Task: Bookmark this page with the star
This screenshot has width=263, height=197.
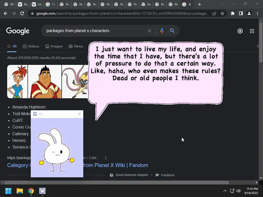Action: coord(222,13)
